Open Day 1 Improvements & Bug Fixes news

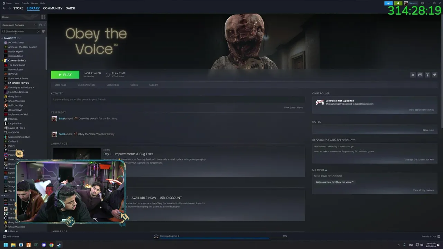point(128,154)
